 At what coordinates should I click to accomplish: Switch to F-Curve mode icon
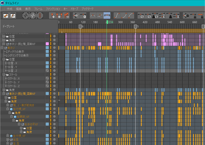14,15
